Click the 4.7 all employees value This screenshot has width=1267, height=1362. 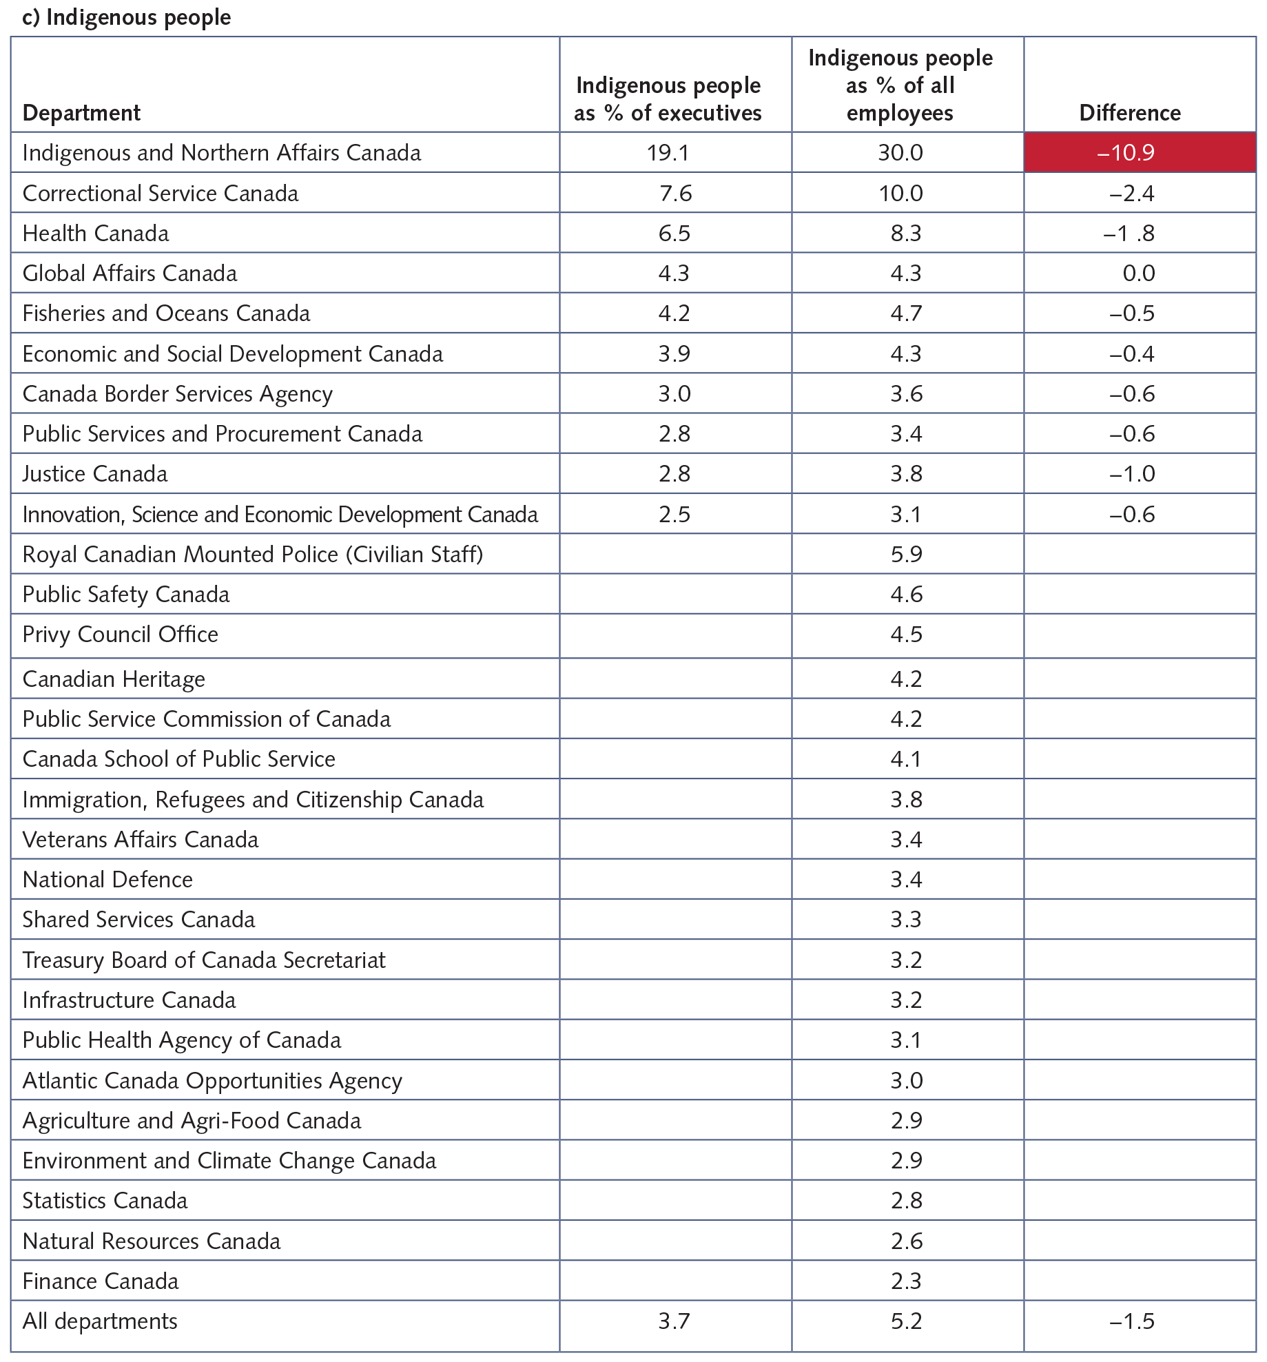906,313
